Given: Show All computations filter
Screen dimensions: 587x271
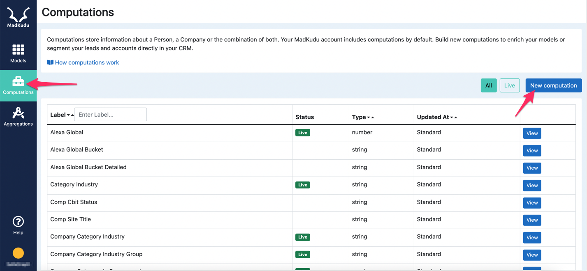Looking at the screenshot, I should [489, 85].
